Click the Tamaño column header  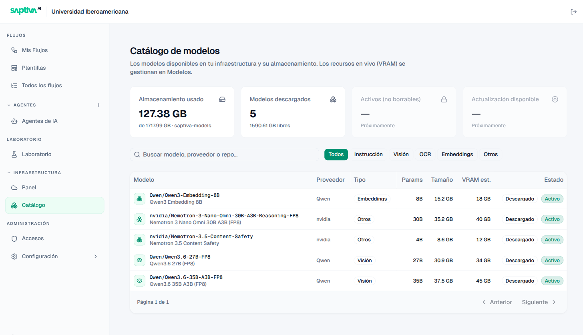[442, 180]
